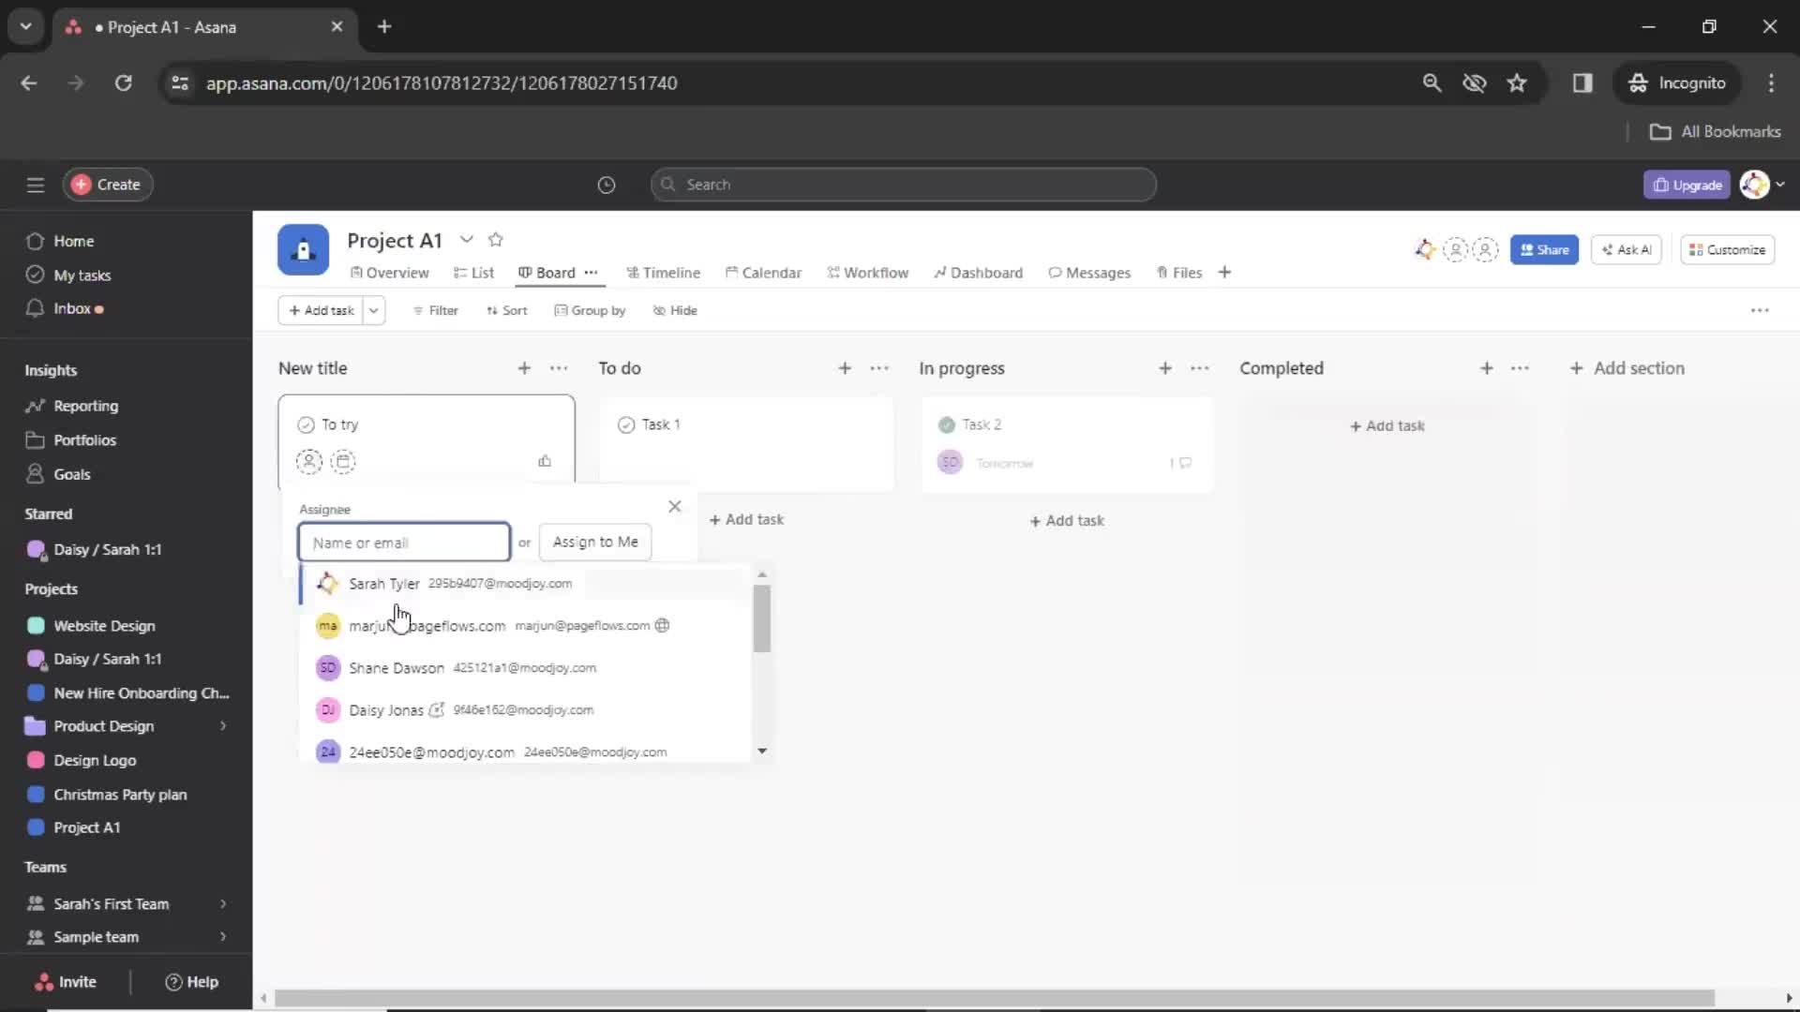Expand the Product Design project

pos(222,726)
